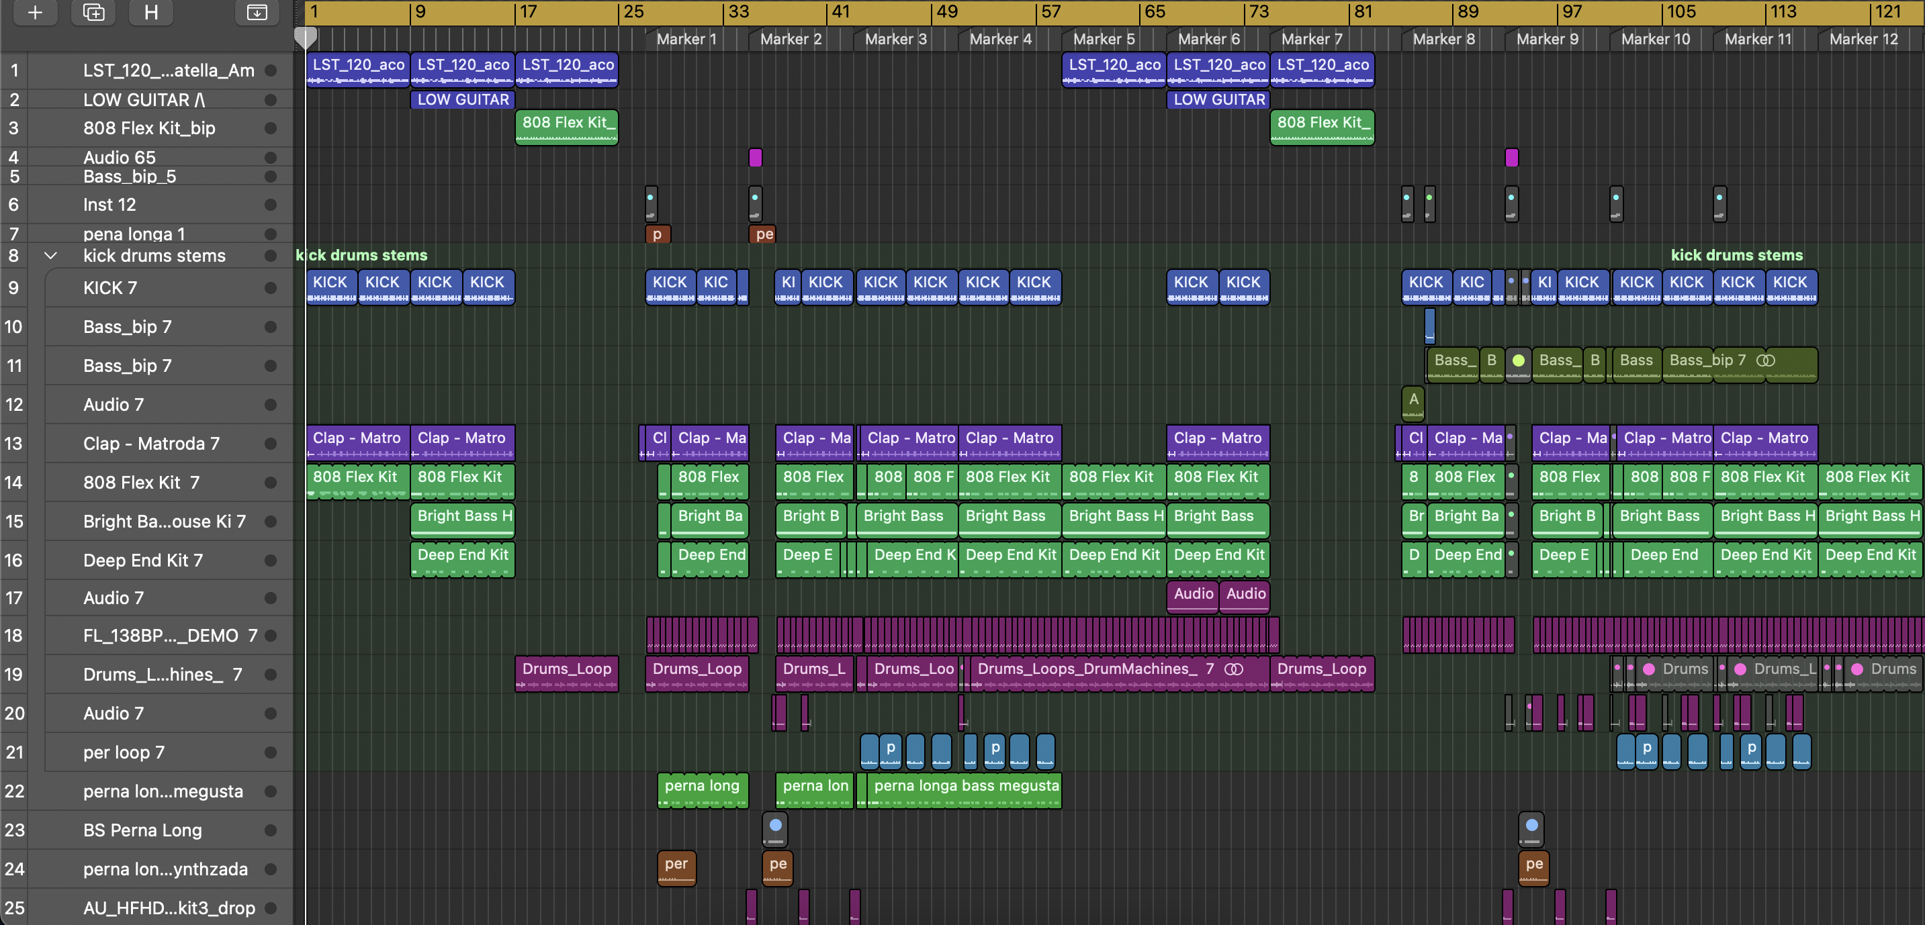Click the catch content download-window icon

coord(257,12)
